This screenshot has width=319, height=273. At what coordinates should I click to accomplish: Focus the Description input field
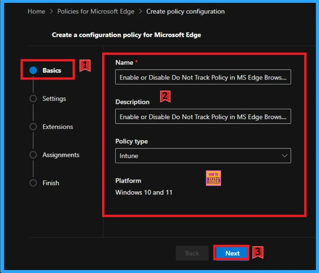[203, 117]
